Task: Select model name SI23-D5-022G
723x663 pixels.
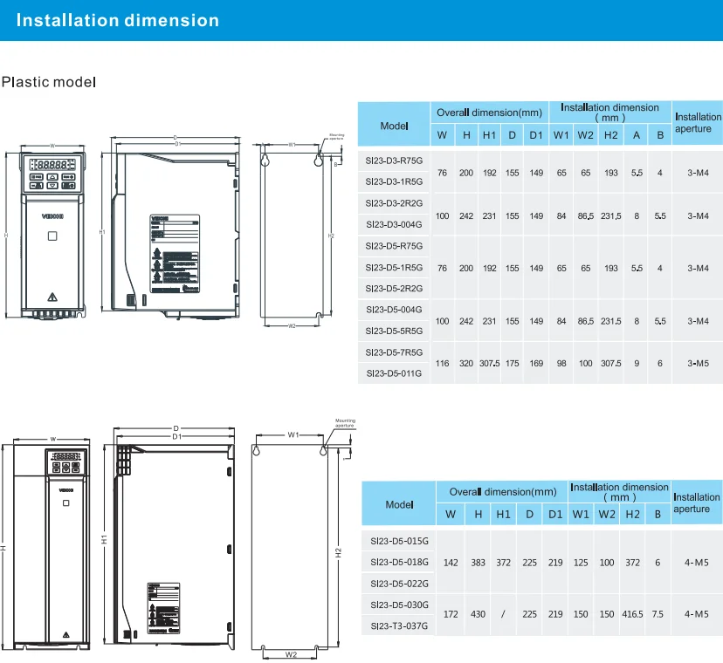Action: point(399,584)
